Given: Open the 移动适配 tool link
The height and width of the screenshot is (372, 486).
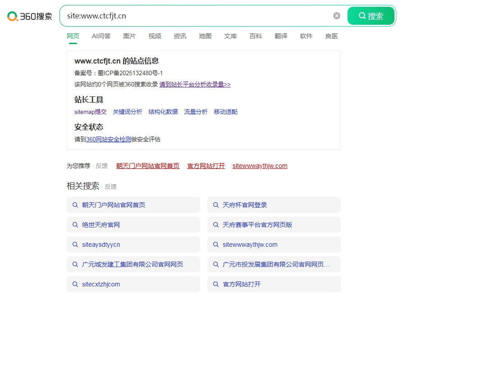Looking at the screenshot, I should coord(225,112).
